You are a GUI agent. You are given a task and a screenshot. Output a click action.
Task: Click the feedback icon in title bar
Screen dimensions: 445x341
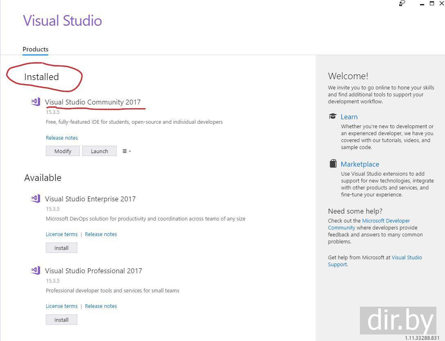[402, 4]
